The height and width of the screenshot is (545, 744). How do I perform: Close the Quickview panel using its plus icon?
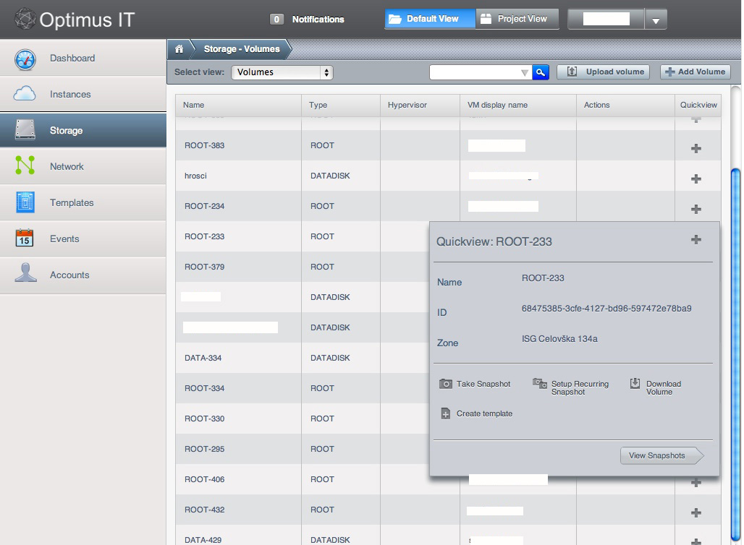point(696,239)
